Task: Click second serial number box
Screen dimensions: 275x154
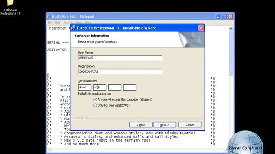Action: pos(99,87)
